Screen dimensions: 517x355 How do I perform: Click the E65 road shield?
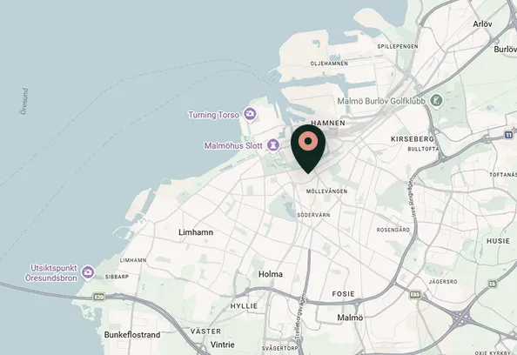coord(415,294)
